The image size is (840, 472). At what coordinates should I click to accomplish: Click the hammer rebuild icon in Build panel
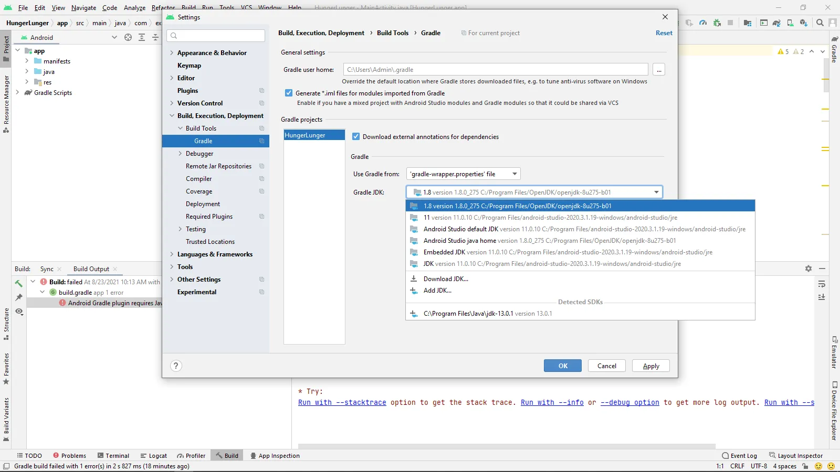click(19, 283)
